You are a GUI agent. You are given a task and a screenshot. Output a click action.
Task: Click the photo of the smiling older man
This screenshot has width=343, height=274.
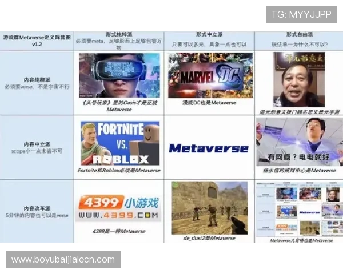coord(299,80)
